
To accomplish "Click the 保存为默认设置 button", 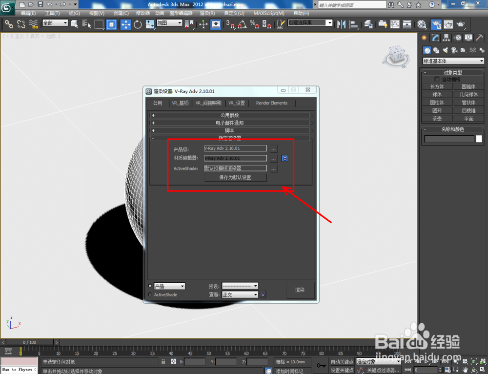I will click(235, 178).
